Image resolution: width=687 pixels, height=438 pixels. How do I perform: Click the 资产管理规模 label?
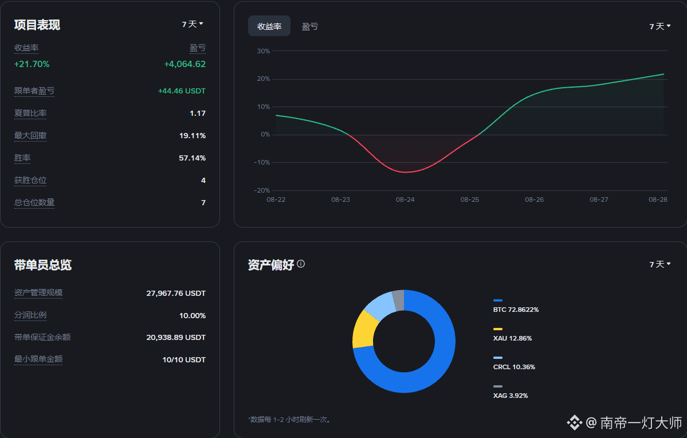click(x=38, y=293)
